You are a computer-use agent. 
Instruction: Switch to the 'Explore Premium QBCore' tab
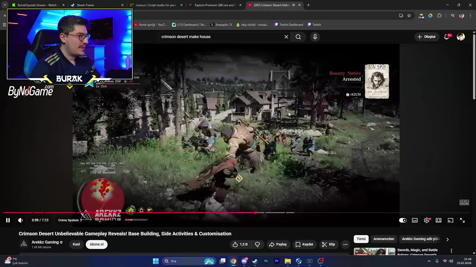click(x=215, y=5)
